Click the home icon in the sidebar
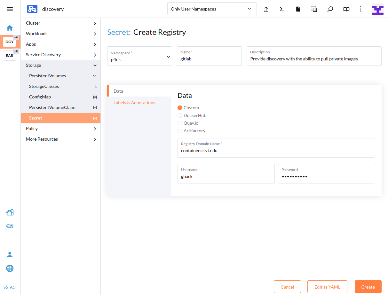Screen dimensions: 388x295 [10, 28]
